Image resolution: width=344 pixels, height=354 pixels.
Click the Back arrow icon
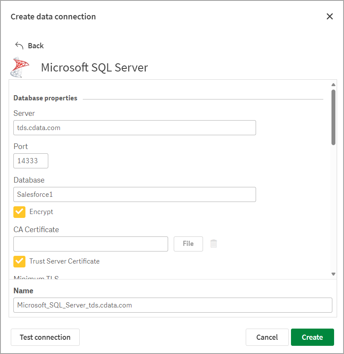19,45
